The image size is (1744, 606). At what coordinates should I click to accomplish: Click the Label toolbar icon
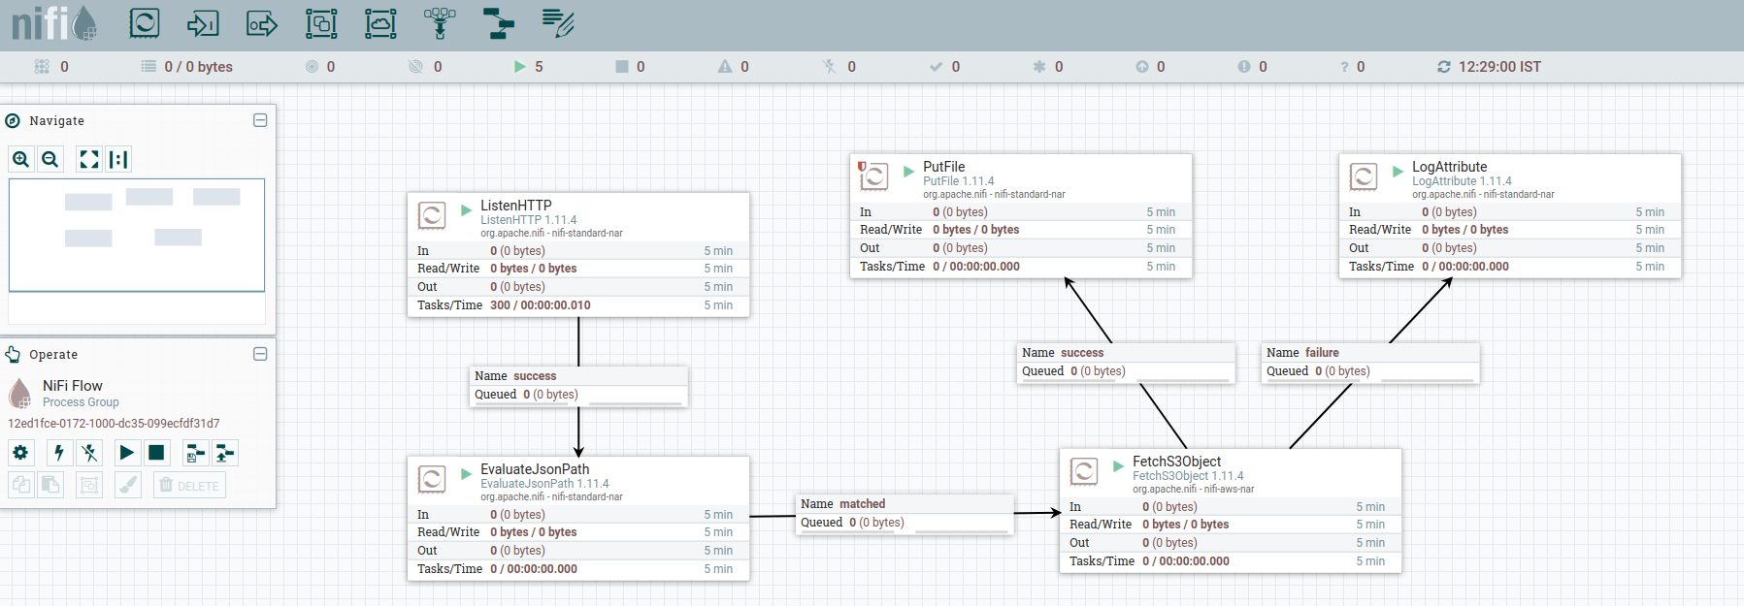click(558, 23)
